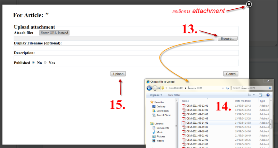Click the Description input field

(x=126, y=58)
